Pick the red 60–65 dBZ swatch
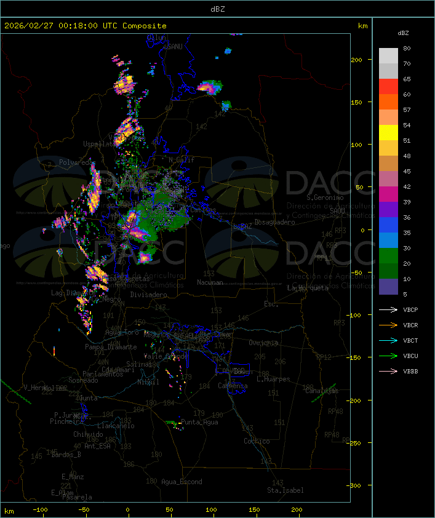 [388, 87]
